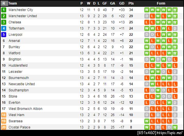Sort table by the Pts column header

pyautogui.click(x=131, y=3)
